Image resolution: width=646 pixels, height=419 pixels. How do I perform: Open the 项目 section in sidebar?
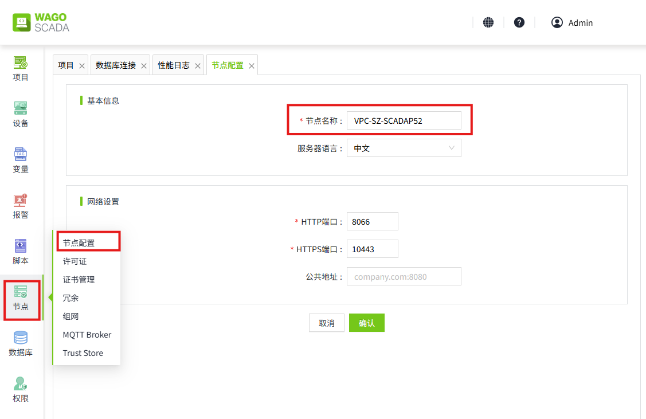point(21,69)
